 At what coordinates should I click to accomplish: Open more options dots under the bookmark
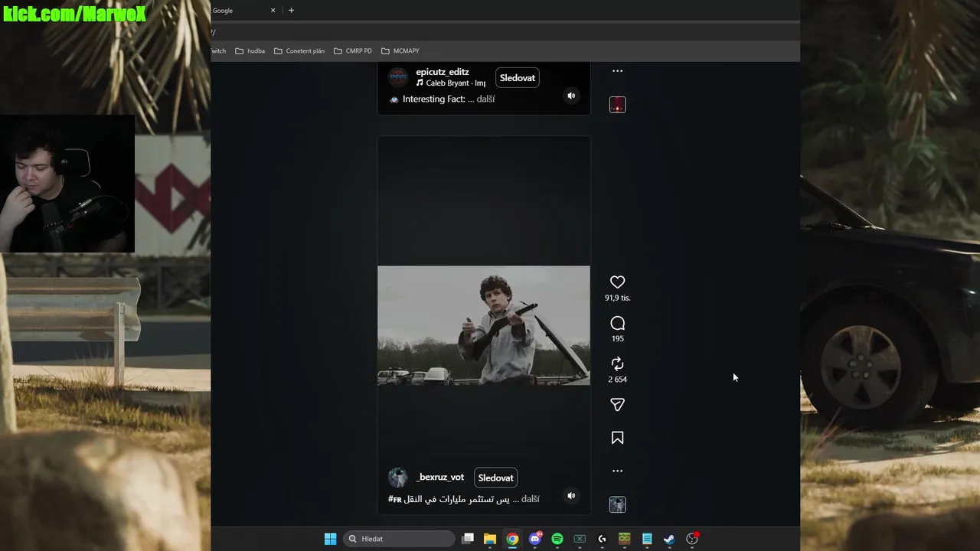pos(617,471)
